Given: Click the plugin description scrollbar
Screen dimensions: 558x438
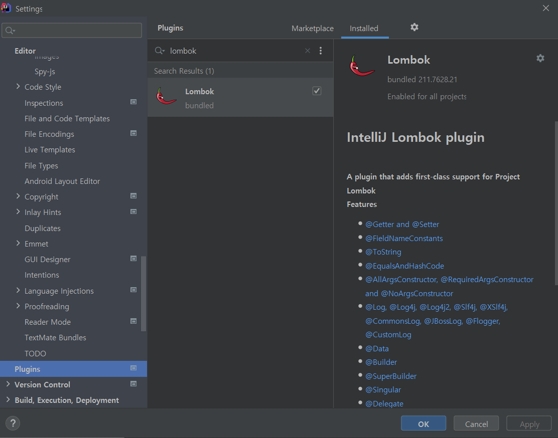Looking at the screenshot, I should click(556, 203).
